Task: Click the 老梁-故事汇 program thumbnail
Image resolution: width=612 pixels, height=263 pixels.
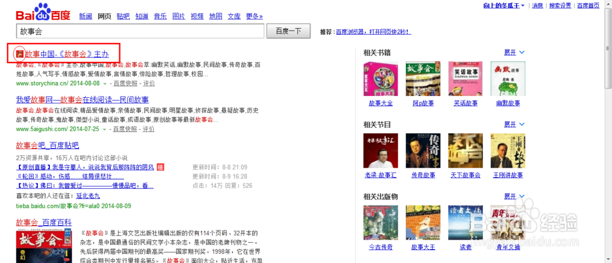Action: click(x=381, y=150)
